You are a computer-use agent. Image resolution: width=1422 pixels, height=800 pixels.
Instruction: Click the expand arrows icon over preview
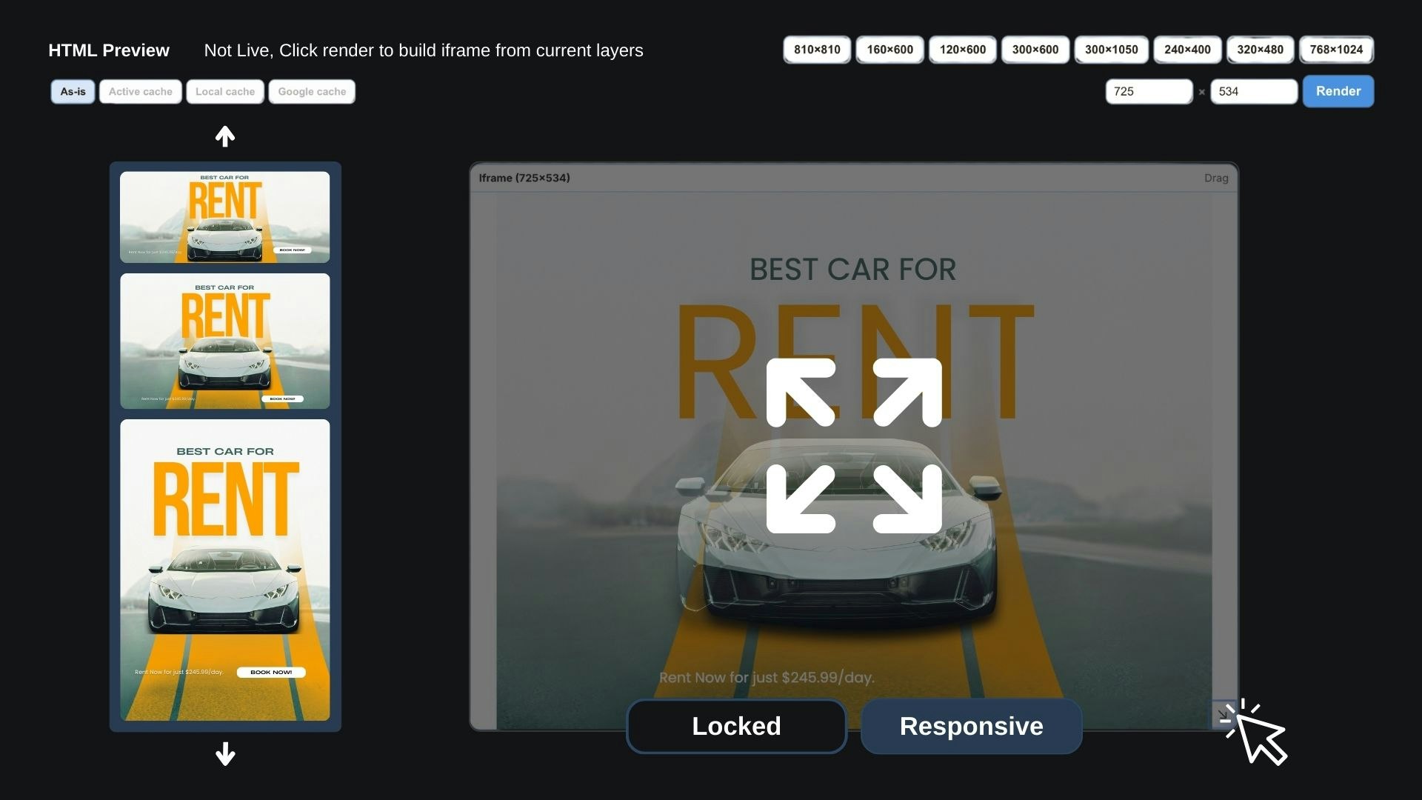click(x=853, y=445)
